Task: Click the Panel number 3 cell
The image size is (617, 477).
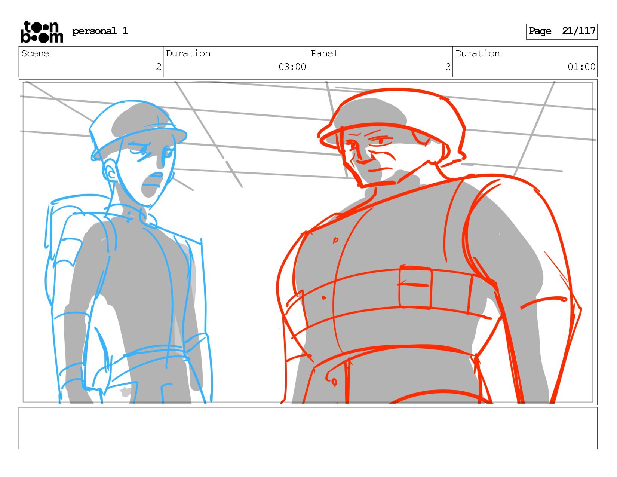Action: coord(380,62)
